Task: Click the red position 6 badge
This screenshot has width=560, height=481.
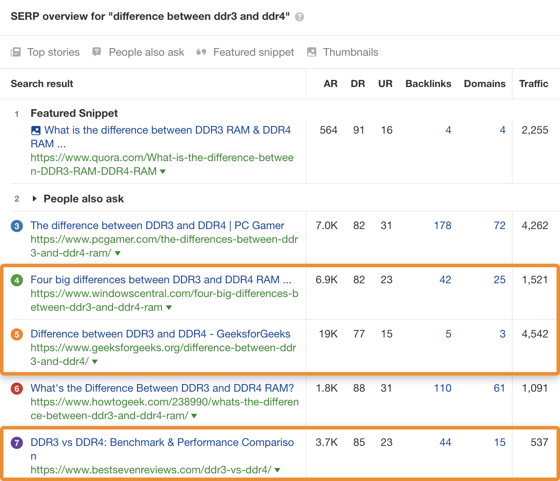Action: coord(17,388)
